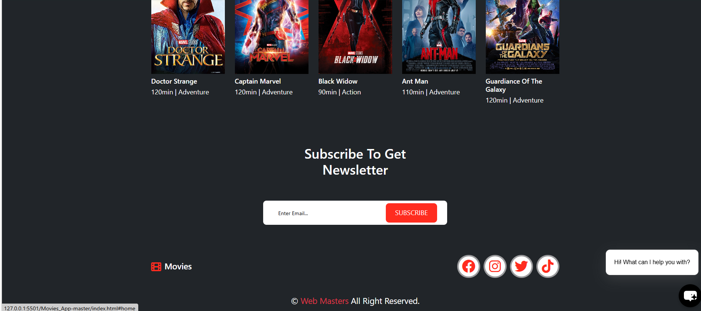Click the chat bot bubble icon
Image resolution: width=701 pixels, height=311 pixels.
690,296
